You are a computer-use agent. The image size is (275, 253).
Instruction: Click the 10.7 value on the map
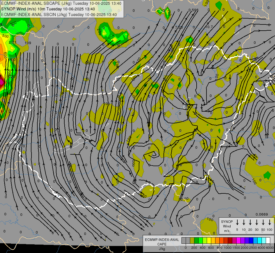(x=209, y=27)
